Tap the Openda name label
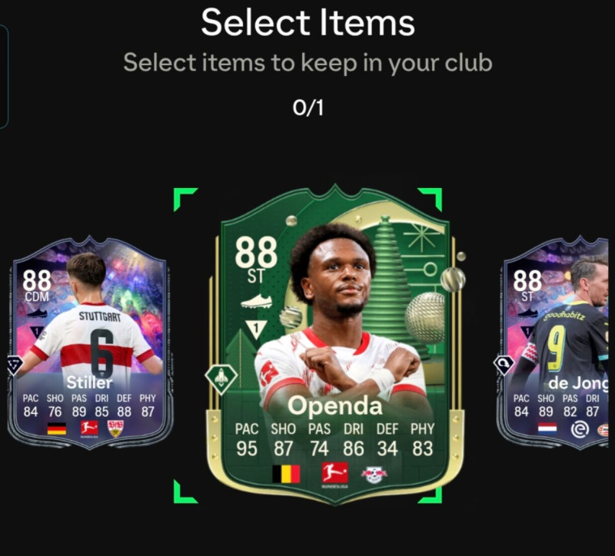 [x=335, y=406]
